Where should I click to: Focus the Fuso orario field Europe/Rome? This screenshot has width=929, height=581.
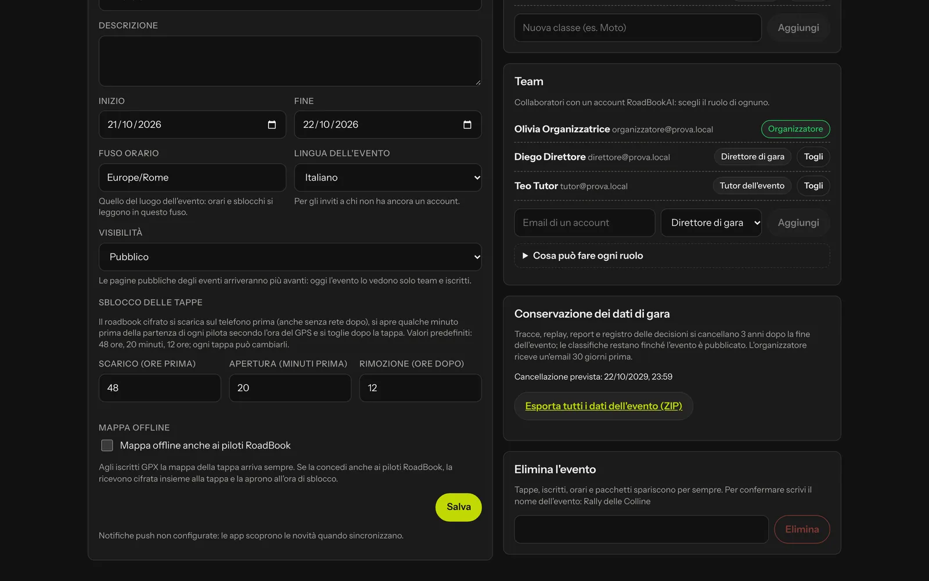[x=192, y=178]
